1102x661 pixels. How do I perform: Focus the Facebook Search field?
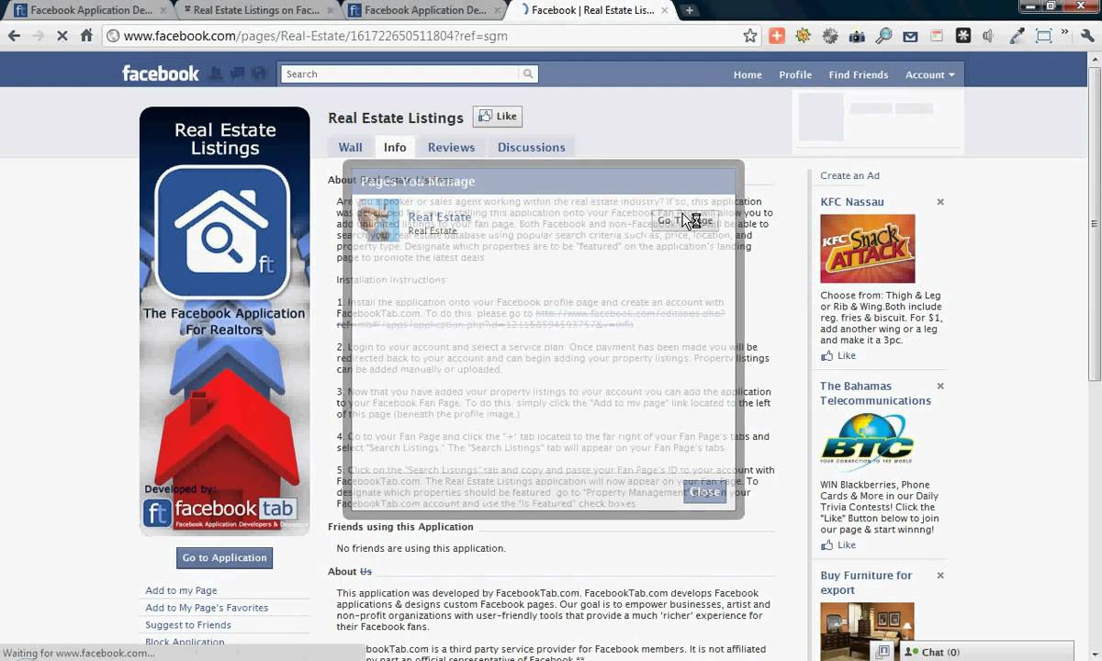point(400,73)
